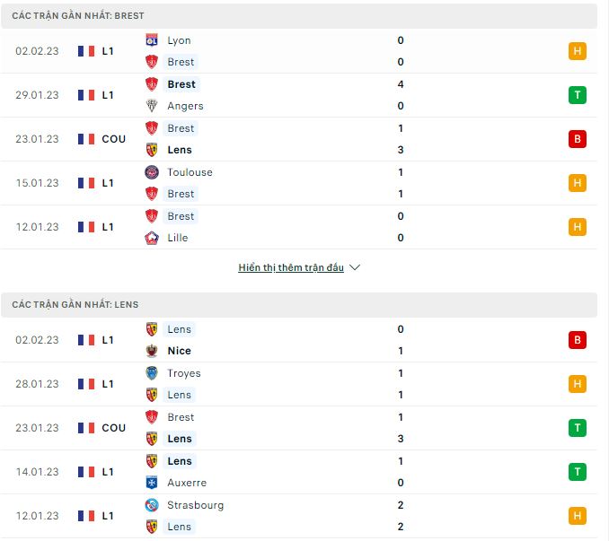
Task: Click the Lyon club crest icon
Action: (152, 40)
